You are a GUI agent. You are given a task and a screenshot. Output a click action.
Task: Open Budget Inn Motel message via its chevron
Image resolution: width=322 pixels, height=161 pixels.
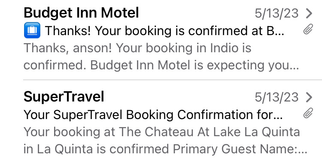coord(309,13)
